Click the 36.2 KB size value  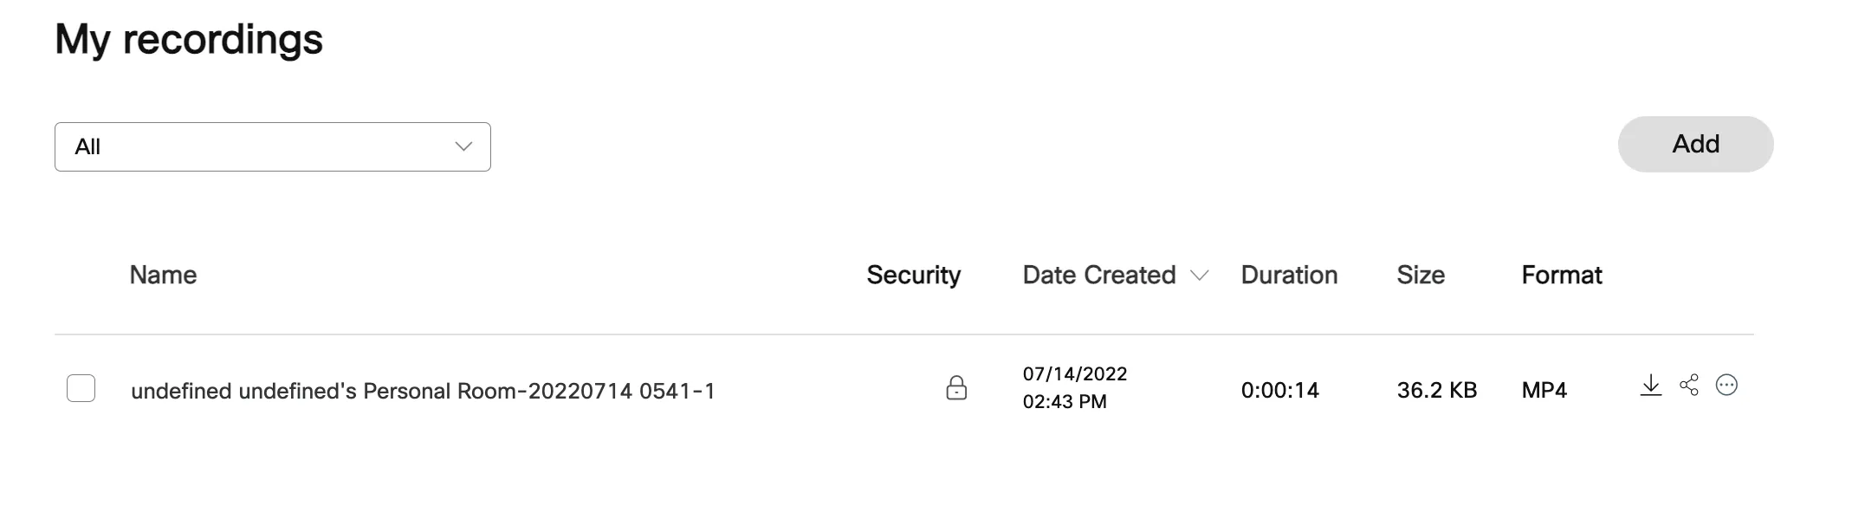click(x=1436, y=391)
